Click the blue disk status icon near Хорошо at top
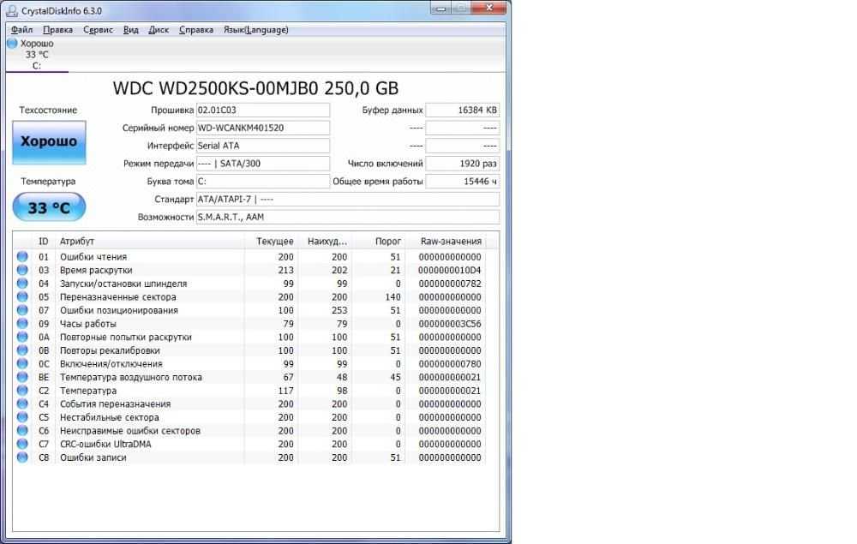Viewport: 857px width, 544px height. (x=13, y=43)
